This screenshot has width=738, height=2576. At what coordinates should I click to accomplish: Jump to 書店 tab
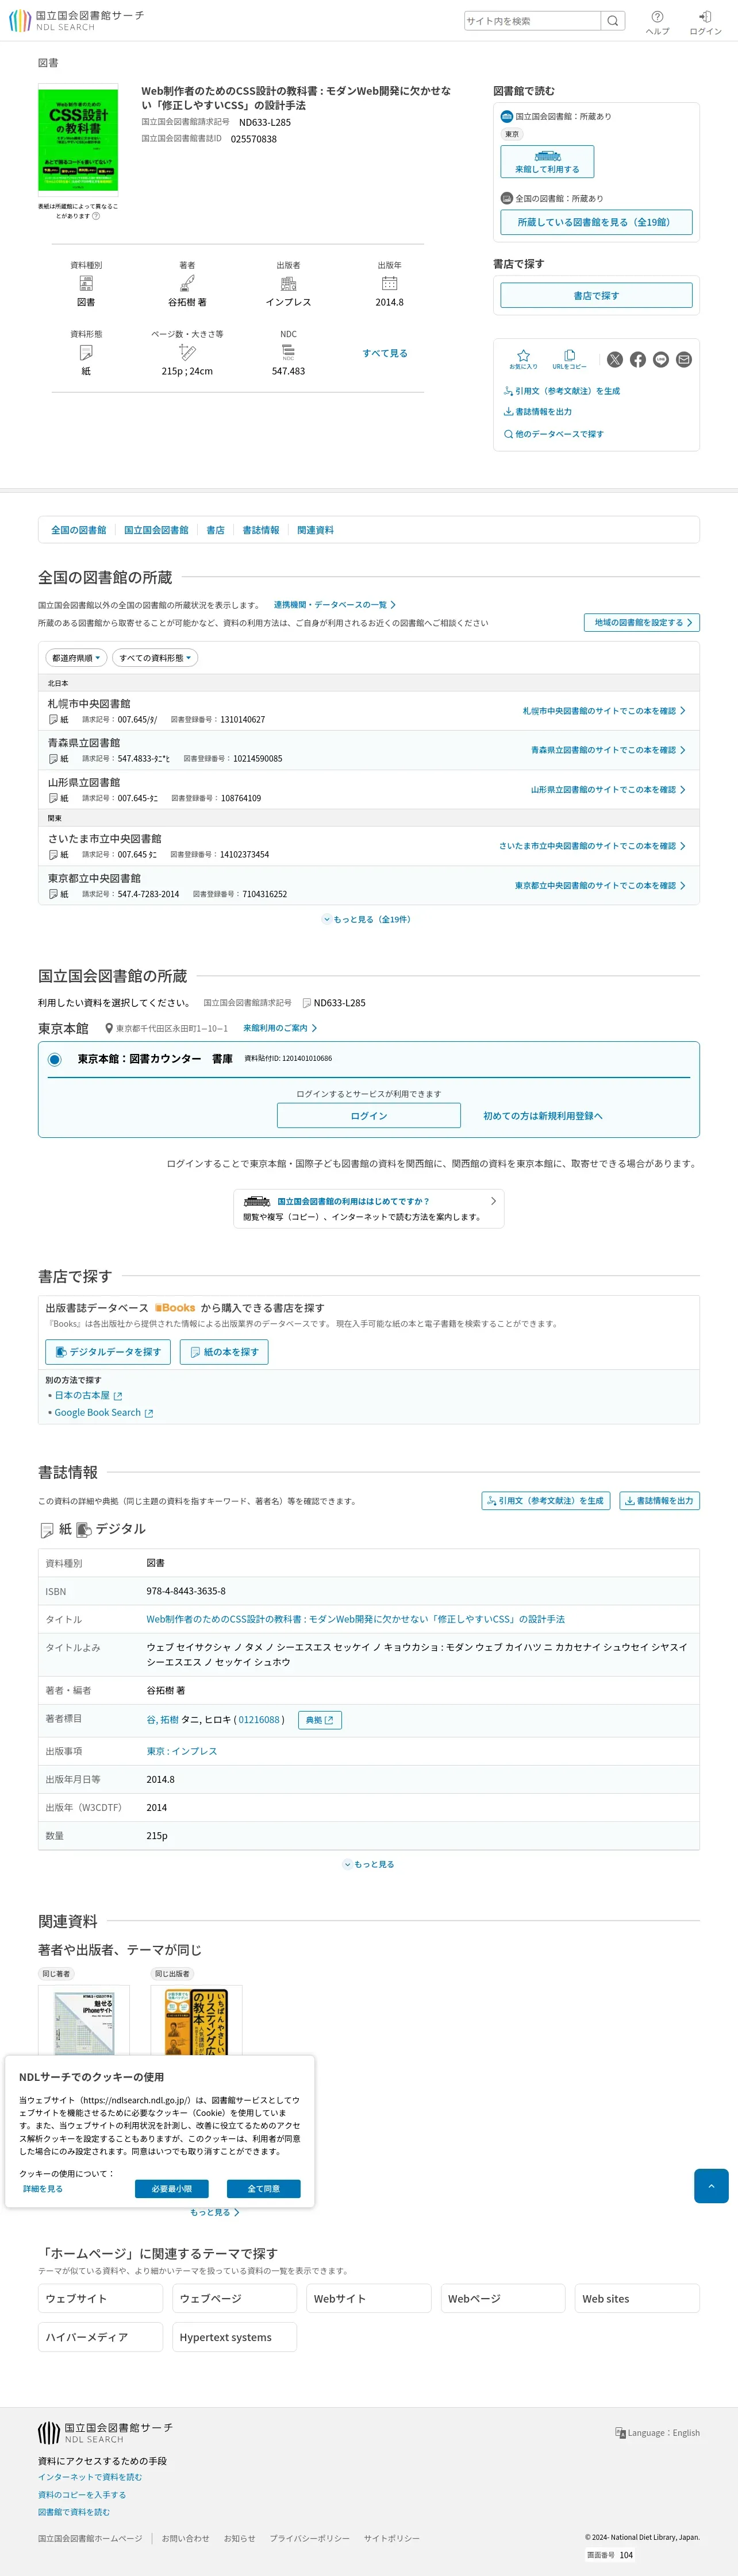coord(216,530)
